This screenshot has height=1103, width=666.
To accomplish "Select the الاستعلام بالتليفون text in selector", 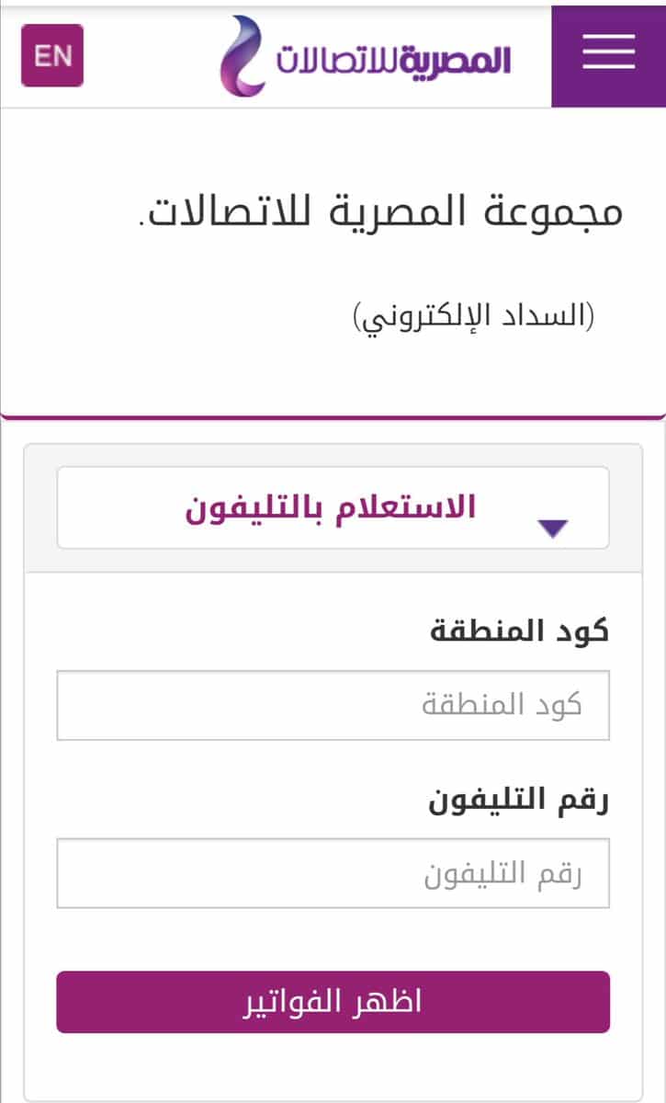I will [x=332, y=507].
